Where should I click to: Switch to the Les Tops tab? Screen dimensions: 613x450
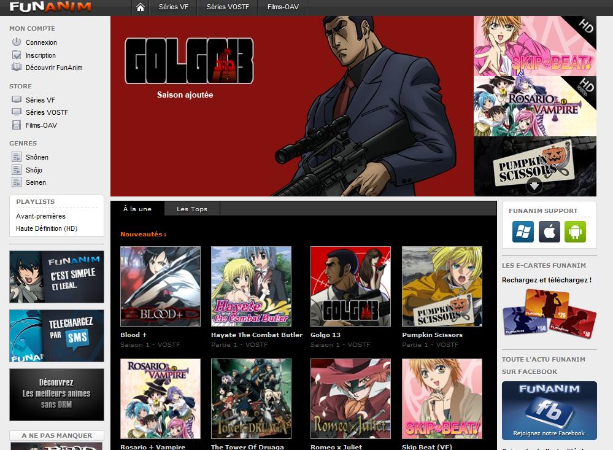(x=192, y=209)
